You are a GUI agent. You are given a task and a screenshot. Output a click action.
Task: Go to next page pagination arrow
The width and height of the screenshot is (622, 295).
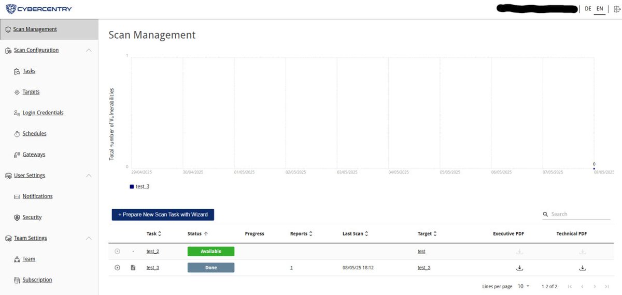[594, 286]
